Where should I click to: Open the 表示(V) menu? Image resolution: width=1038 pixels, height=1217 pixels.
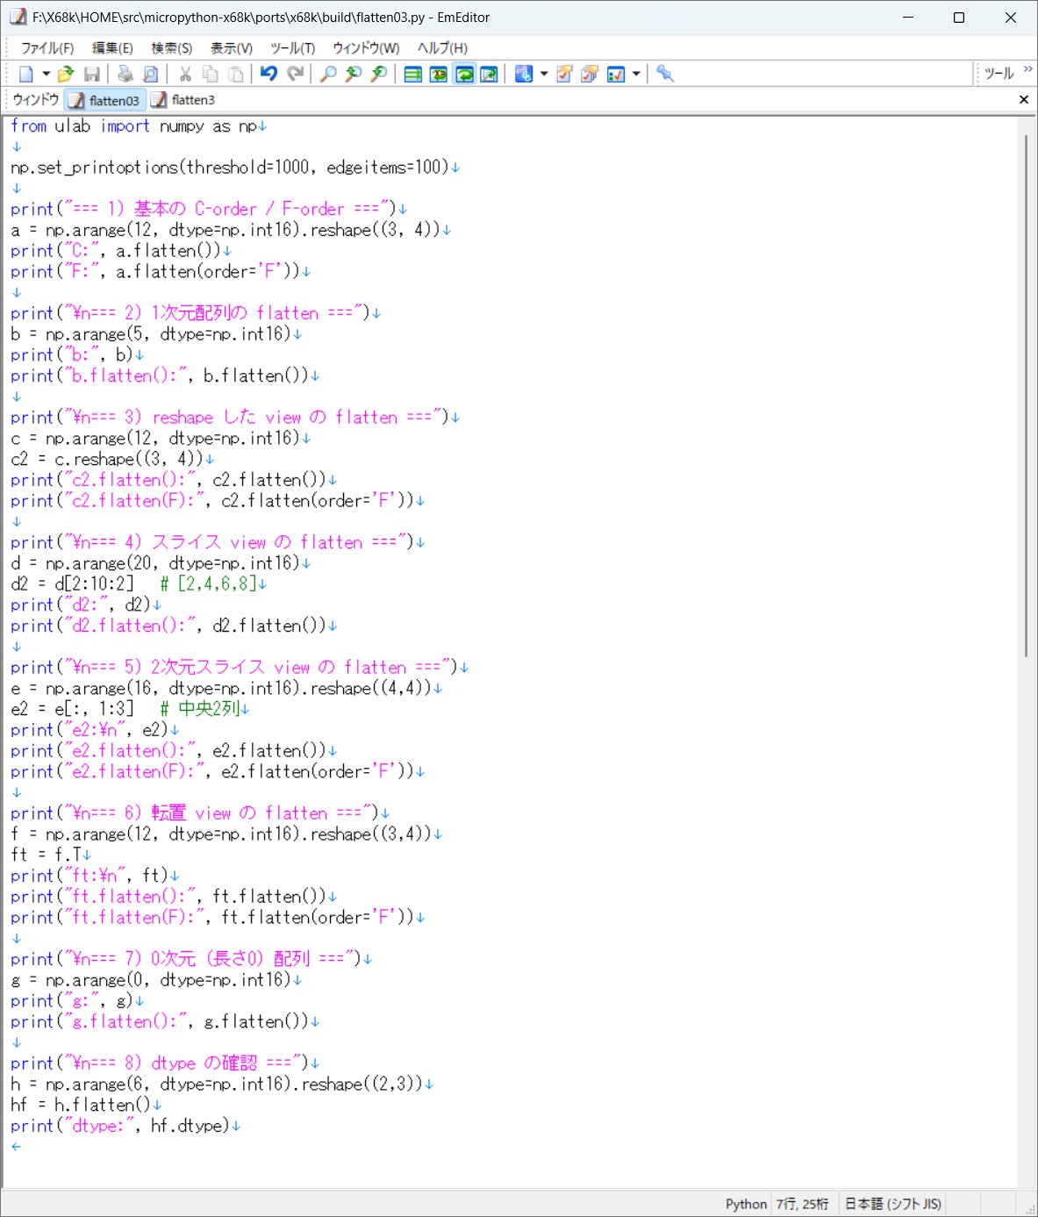click(x=232, y=48)
